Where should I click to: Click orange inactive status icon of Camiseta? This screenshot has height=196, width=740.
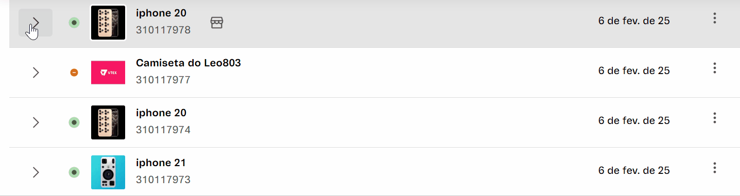tap(74, 73)
